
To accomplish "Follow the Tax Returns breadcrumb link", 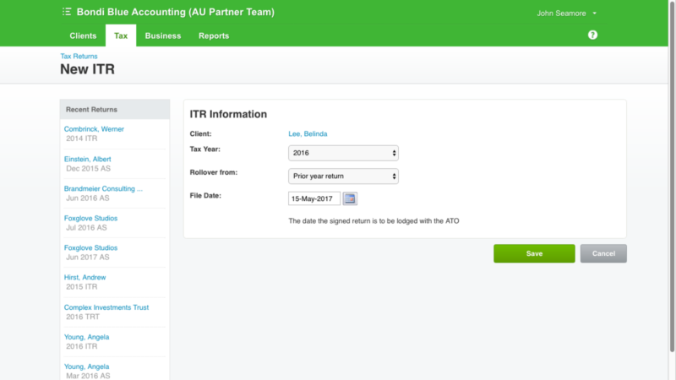I will pos(79,57).
